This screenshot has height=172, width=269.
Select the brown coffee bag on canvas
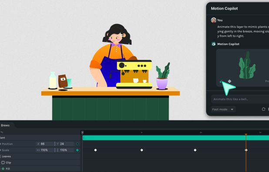(63, 81)
